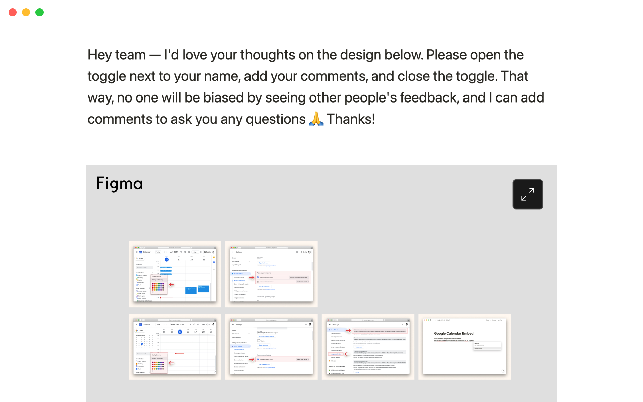The width and height of the screenshot is (643, 402).
Task: Toggle the Birthdays checkbox in December calendar frame
Action: [137, 364]
